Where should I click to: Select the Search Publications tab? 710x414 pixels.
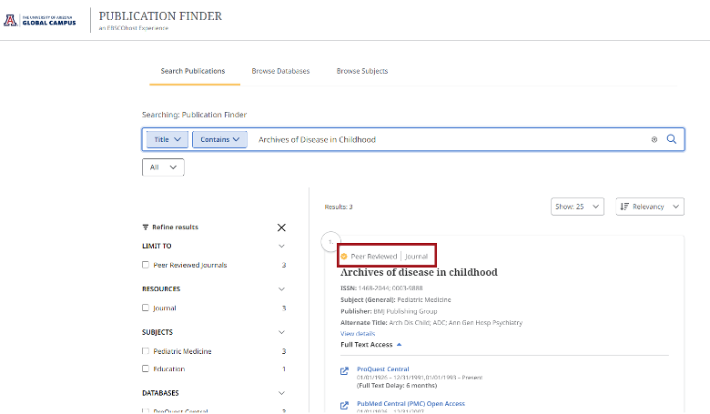coord(193,71)
